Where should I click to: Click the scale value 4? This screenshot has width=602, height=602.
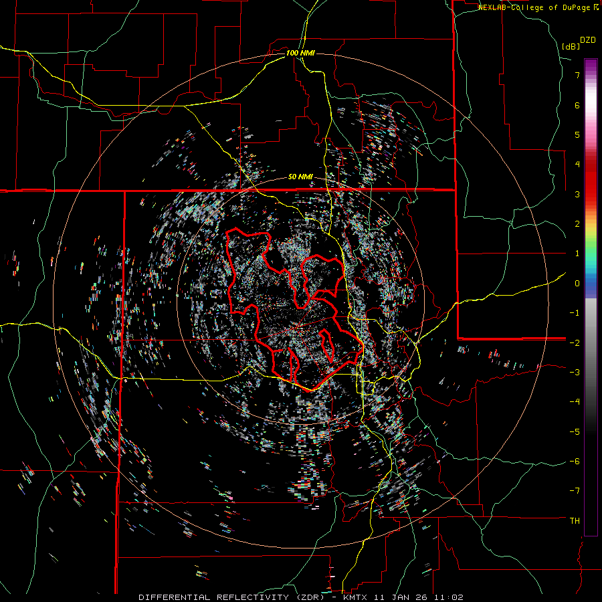click(x=577, y=165)
